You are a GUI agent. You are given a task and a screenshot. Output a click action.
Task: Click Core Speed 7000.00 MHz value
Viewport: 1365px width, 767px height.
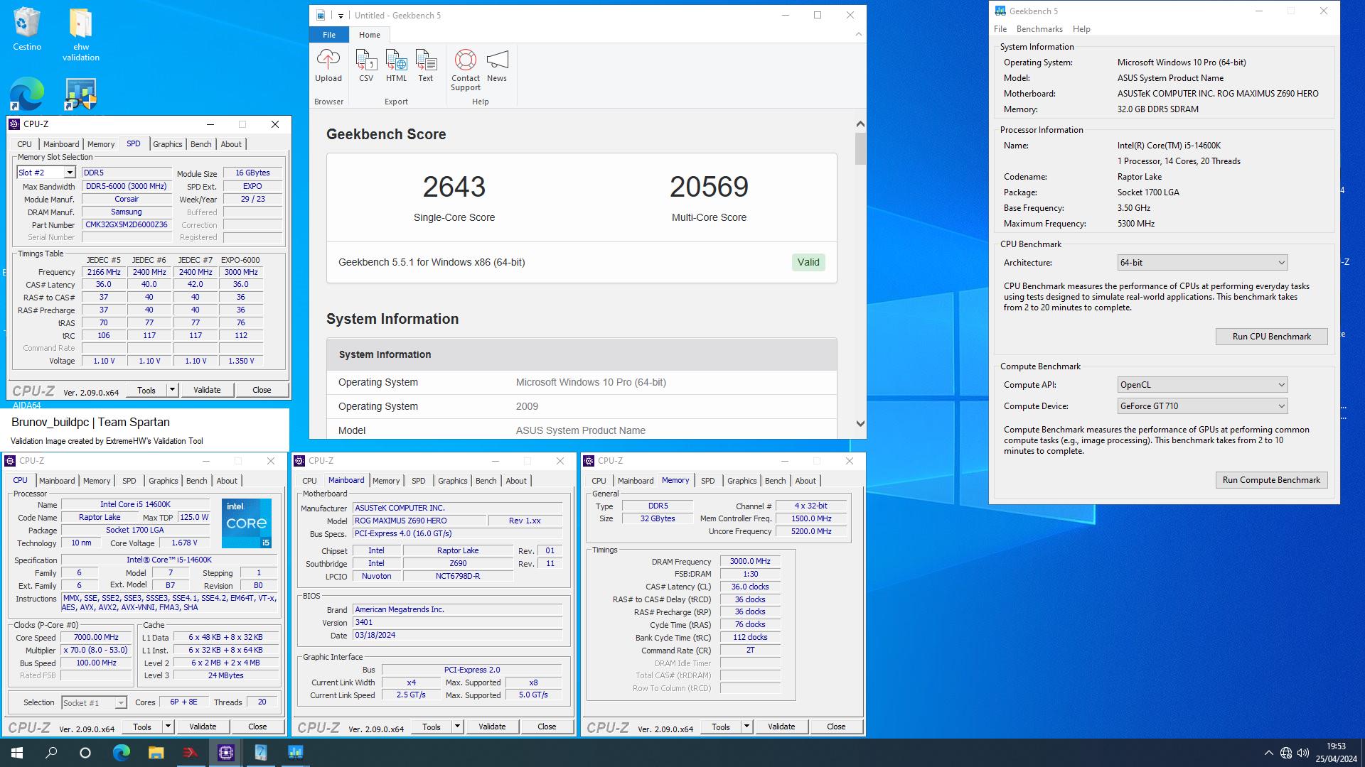(96, 637)
